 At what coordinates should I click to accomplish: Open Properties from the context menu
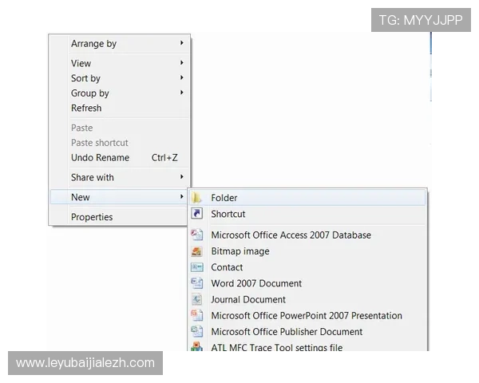coord(92,217)
